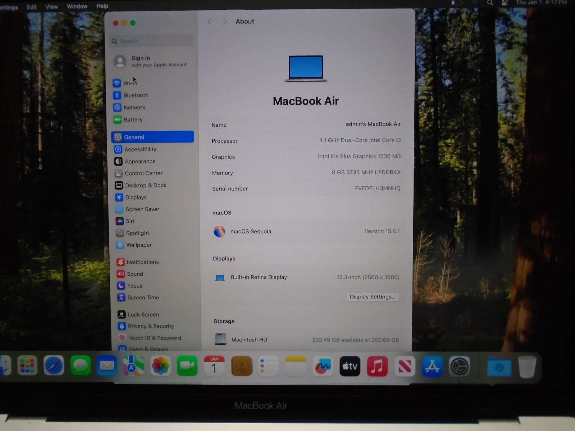This screenshot has width=575, height=431.
Task: Click the macOS Sequoia row
Action: tap(306, 231)
